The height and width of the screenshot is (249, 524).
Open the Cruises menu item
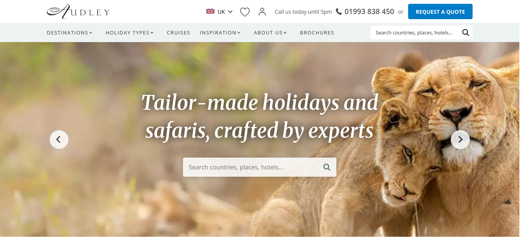pos(178,33)
